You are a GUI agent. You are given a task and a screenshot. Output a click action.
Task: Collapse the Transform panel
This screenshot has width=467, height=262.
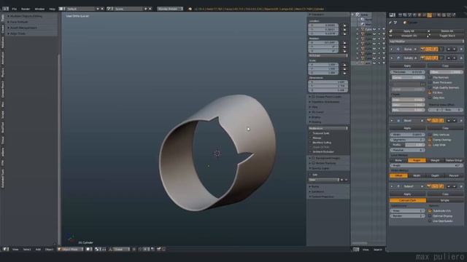point(310,15)
